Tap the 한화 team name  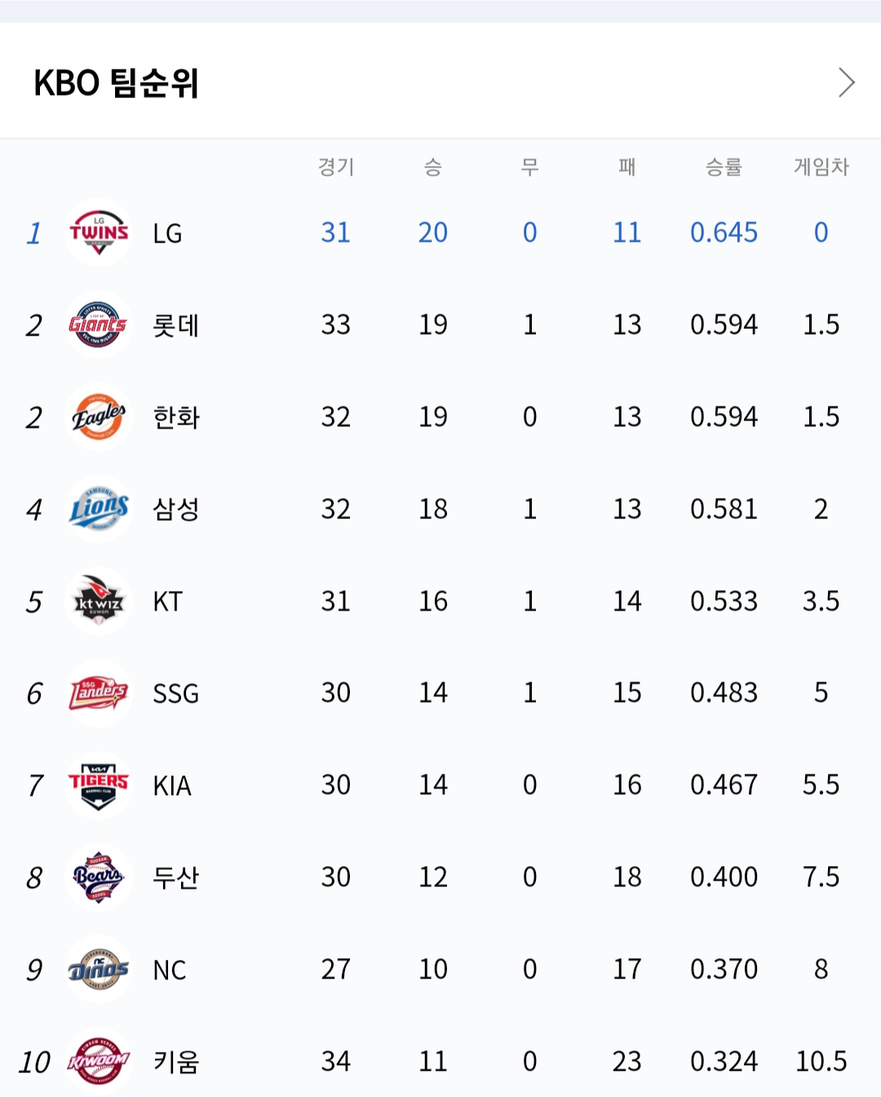click(x=176, y=418)
